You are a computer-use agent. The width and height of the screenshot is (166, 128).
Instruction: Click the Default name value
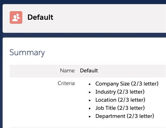[x=89, y=71]
